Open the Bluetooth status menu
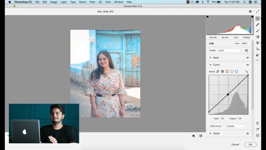The image size is (266, 150). pyautogui.click(x=202, y=2)
